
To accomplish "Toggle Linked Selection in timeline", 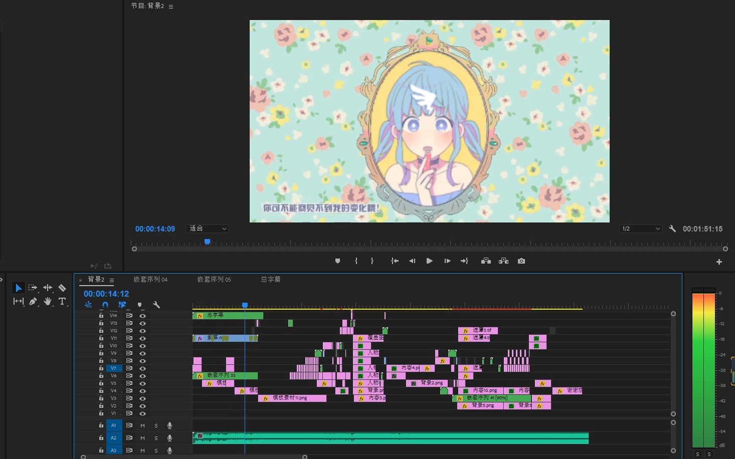I will coord(122,305).
